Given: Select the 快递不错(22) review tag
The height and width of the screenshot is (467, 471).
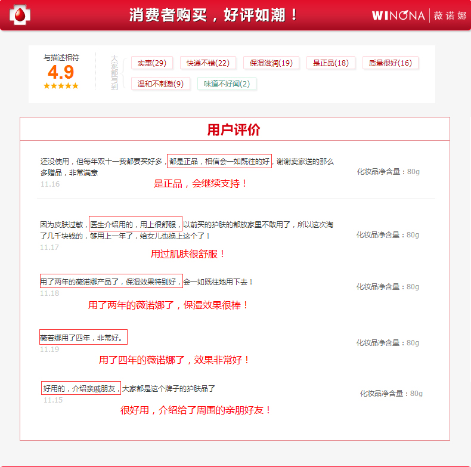Looking at the screenshot, I should coord(208,63).
